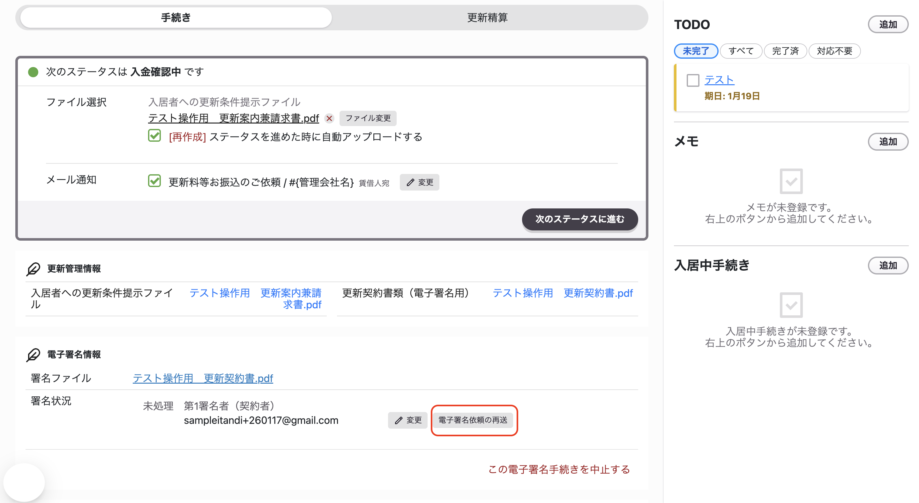Click 変更 button beside signer email

pyautogui.click(x=408, y=420)
